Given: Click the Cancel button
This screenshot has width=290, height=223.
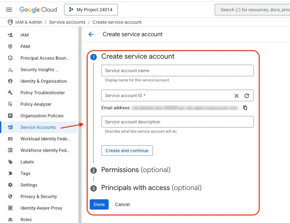Looking at the screenshot, I should point(122,204).
